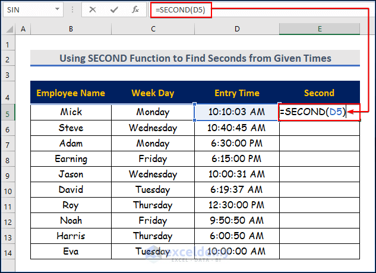Click entry time '6:00:50 AM'

click(x=236, y=236)
